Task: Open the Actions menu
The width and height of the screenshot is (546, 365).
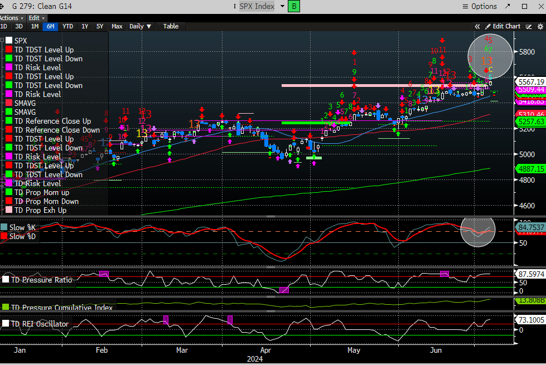Action: [x=11, y=18]
